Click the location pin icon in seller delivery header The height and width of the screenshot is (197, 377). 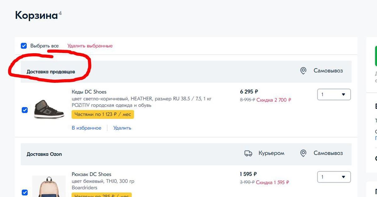point(303,71)
